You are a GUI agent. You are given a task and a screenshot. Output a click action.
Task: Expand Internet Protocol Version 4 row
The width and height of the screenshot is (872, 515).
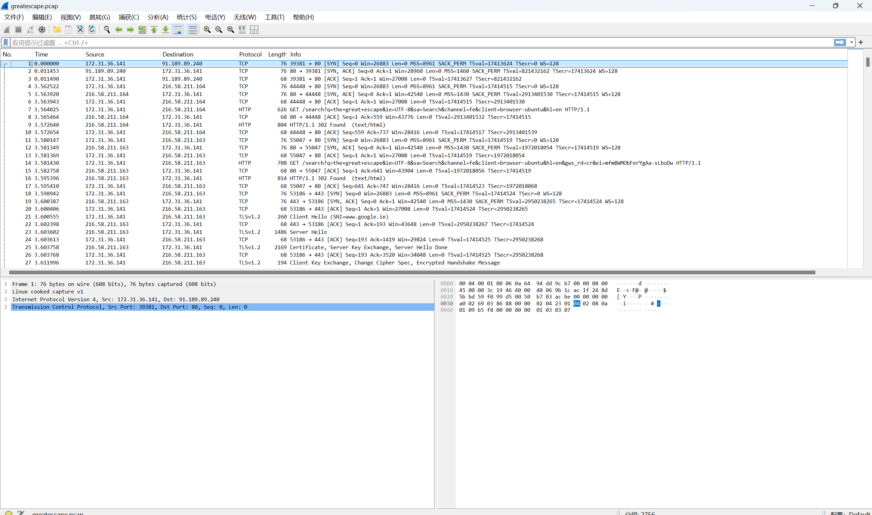5,299
